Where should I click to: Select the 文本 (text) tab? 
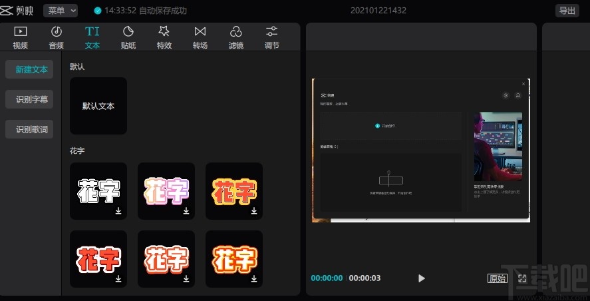(92, 38)
